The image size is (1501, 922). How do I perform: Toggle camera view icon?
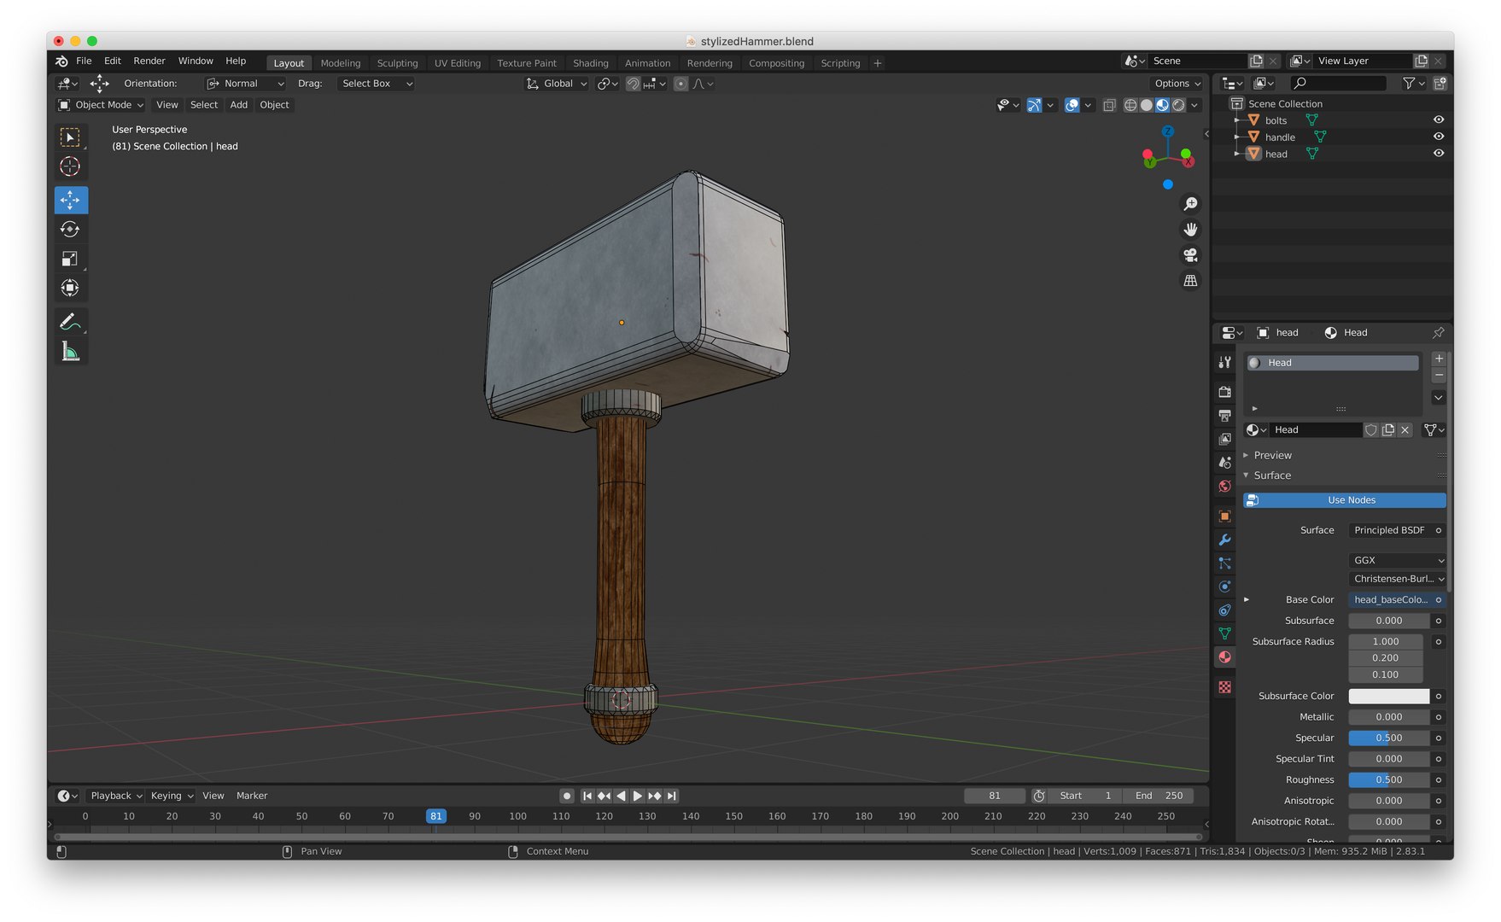click(x=1190, y=255)
